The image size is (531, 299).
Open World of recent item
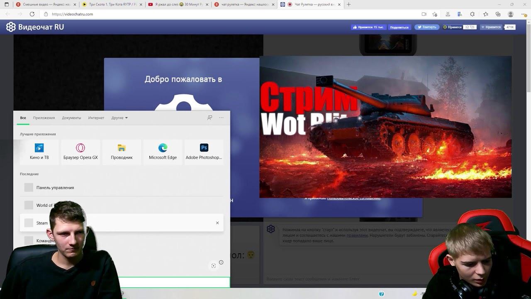pos(122,205)
